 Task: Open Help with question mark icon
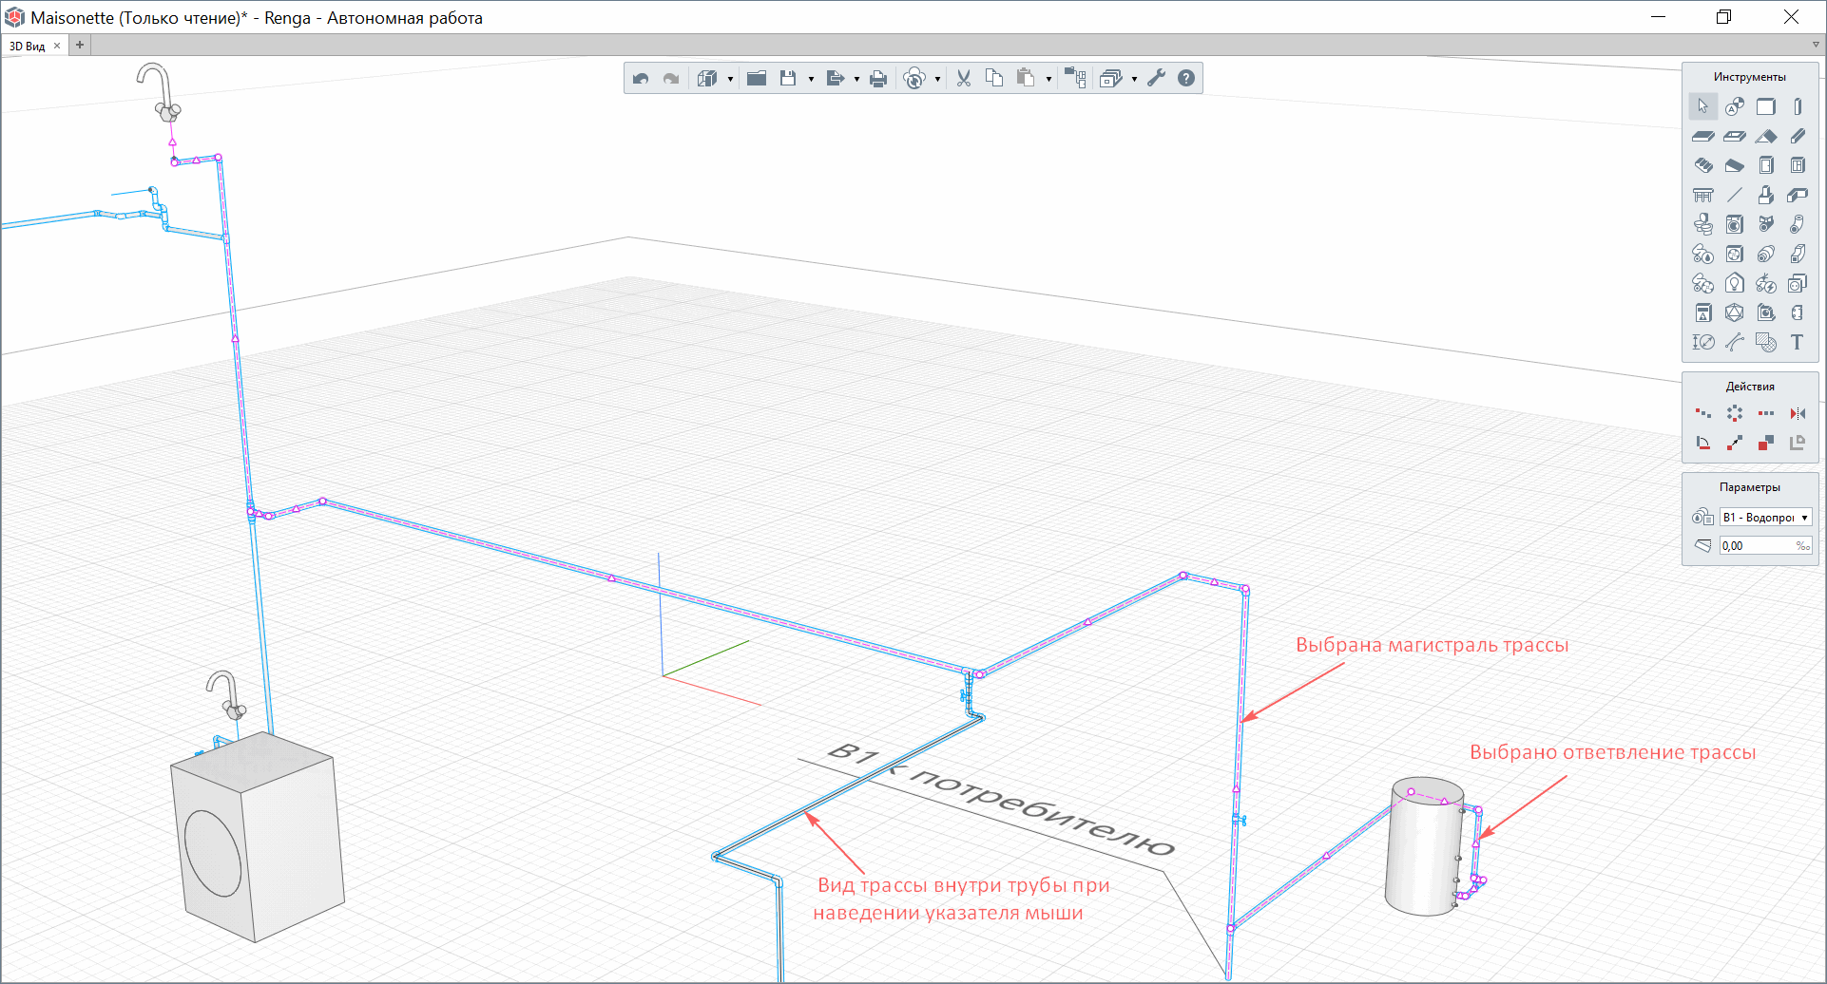(1186, 79)
